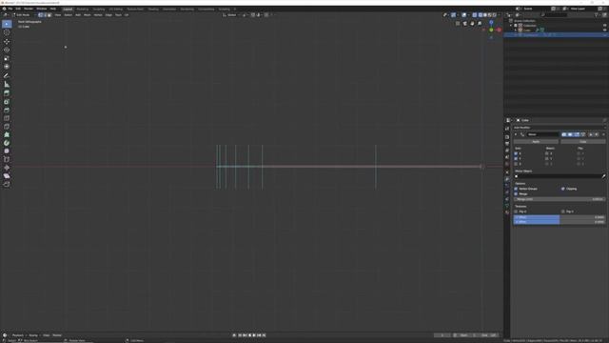Enable the Flip V texture checkbox
This screenshot has height=343, width=609.
coord(562,212)
